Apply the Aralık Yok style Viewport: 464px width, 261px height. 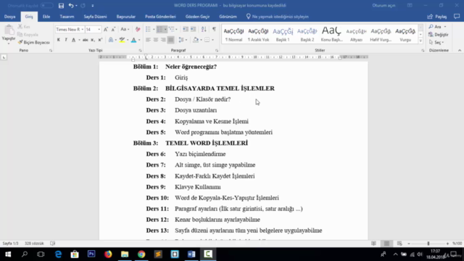tap(258, 34)
